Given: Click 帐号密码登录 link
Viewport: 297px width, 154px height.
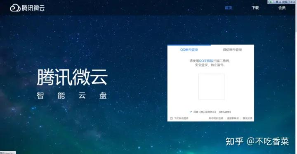Looking at the screenshot, I should tap(216, 118).
